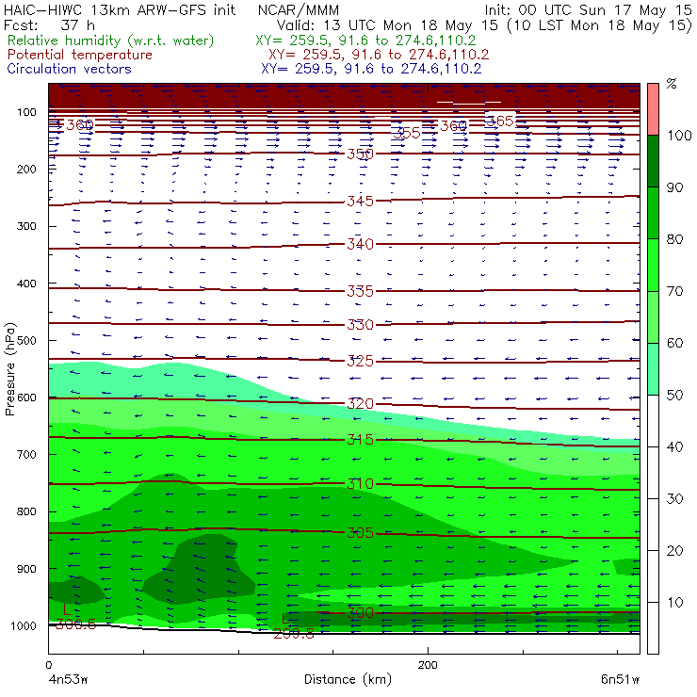Click the '6n51w' end location label
This screenshot has height=697, width=697.
coord(620,680)
